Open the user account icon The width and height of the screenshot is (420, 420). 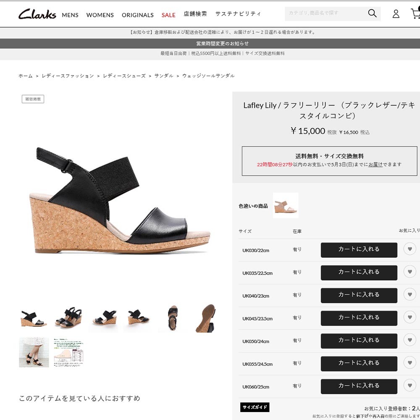coord(396,14)
